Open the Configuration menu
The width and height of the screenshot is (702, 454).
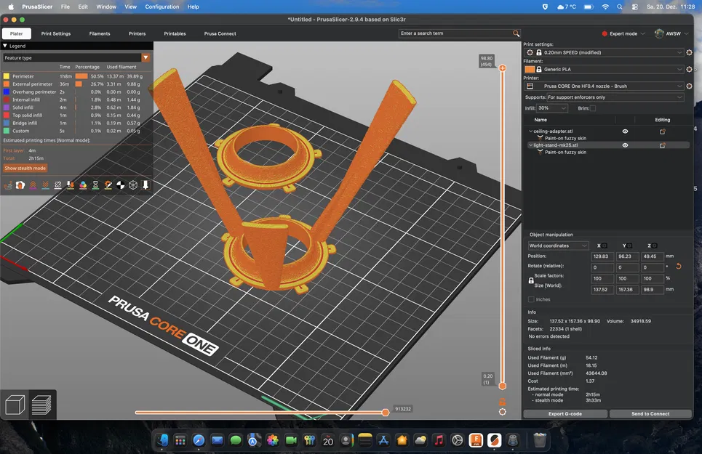tap(161, 7)
